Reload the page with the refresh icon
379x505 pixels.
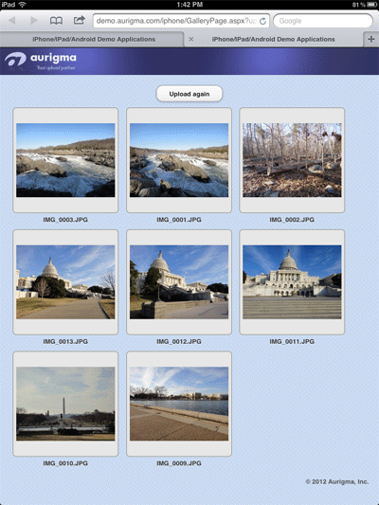coord(262,21)
